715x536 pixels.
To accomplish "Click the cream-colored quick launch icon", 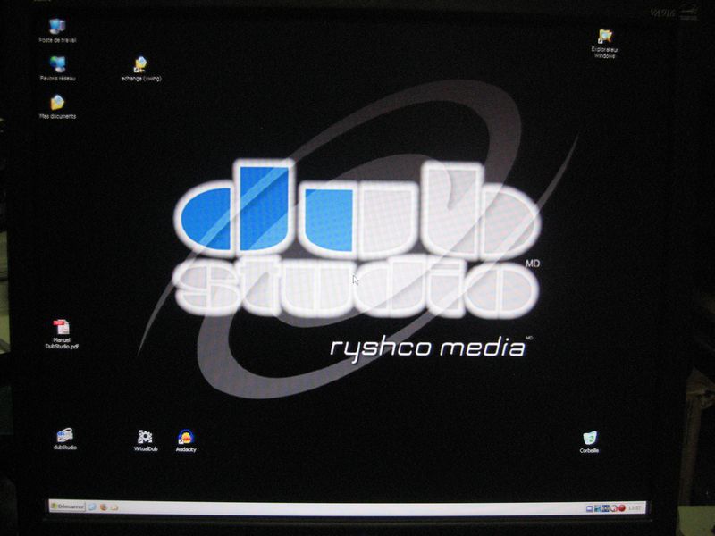I will [x=114, y=507].
